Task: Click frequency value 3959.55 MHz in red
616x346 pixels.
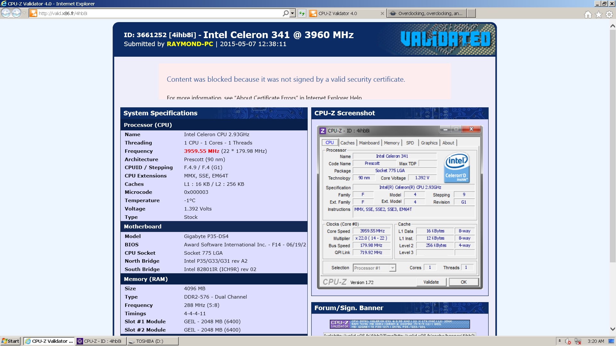Action: pos(201,151)
